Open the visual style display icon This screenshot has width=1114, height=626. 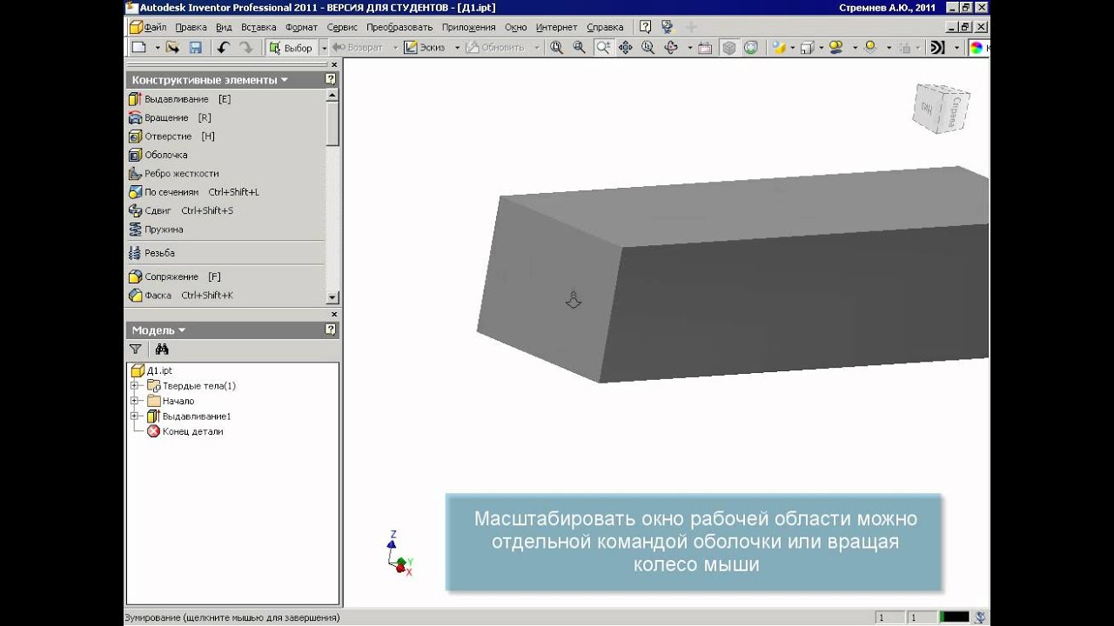point(779,48)
